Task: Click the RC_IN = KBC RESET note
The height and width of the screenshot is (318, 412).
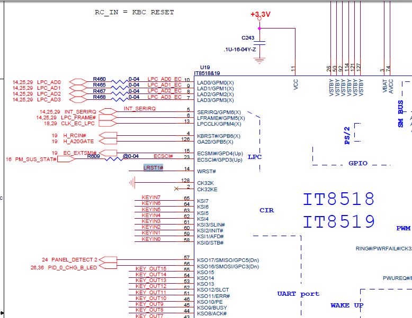Action: pyautogui.click(x=135, y=12)
